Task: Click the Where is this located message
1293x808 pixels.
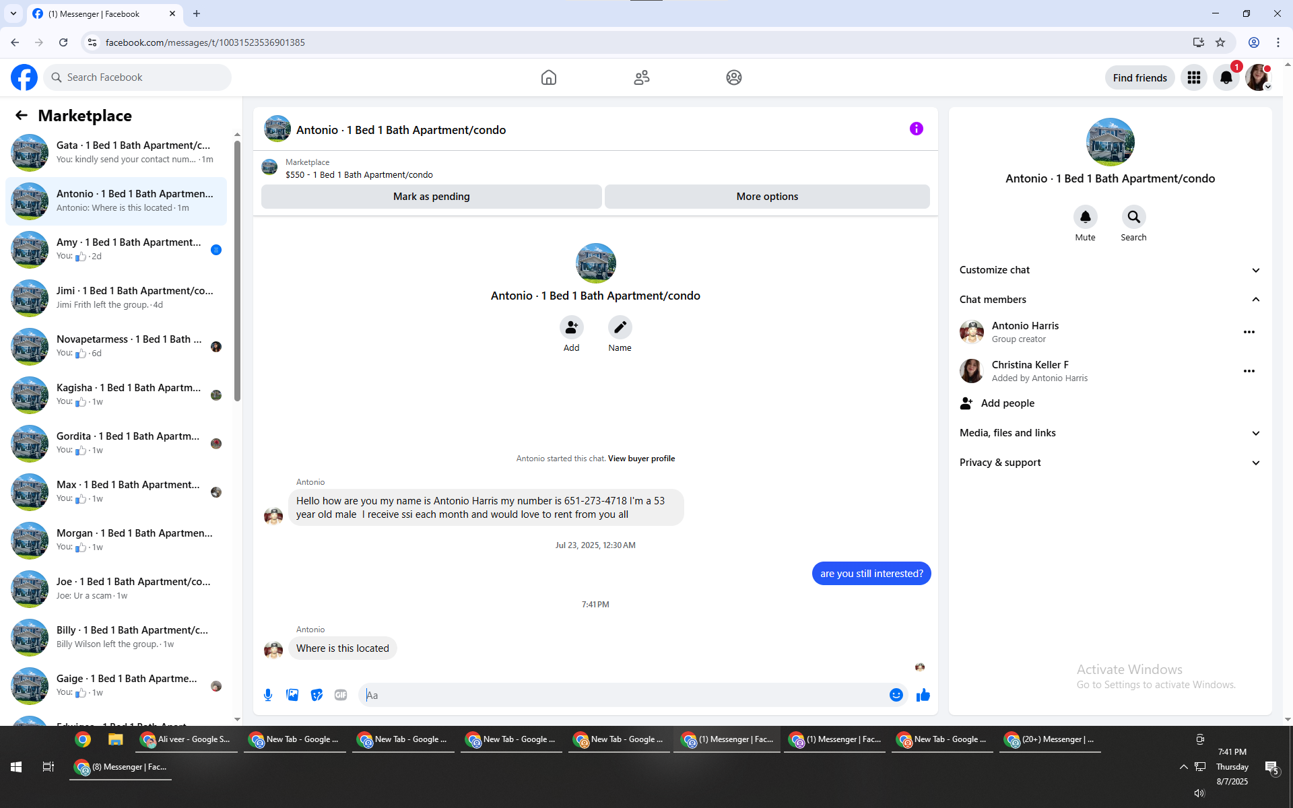Action: click(343, 648)
